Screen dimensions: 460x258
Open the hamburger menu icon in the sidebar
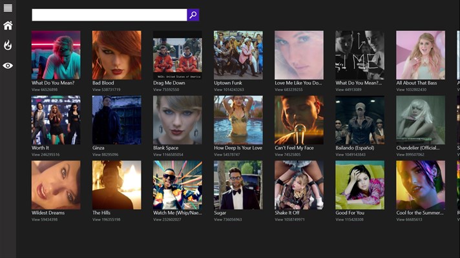[8, 8]
